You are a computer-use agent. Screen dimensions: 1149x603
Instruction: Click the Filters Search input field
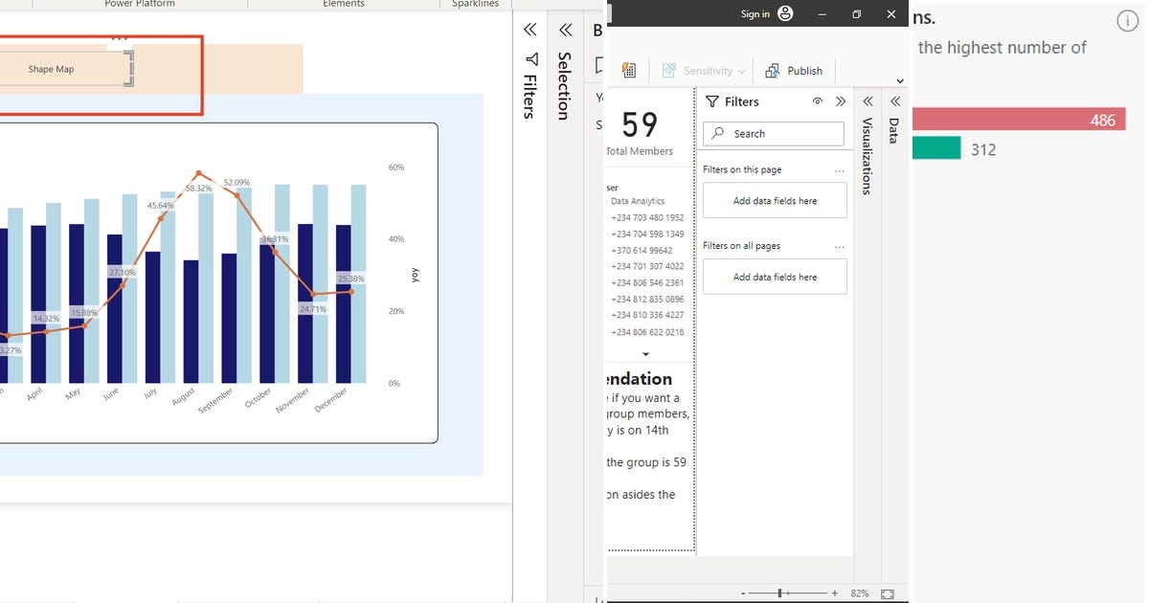tap(774, 134)
